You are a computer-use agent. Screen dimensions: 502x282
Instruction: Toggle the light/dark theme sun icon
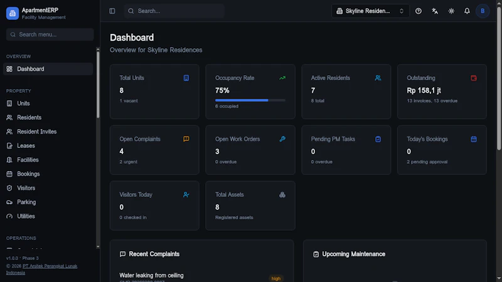tap(451, 11)
